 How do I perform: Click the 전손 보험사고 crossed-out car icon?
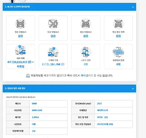(20, 24)
